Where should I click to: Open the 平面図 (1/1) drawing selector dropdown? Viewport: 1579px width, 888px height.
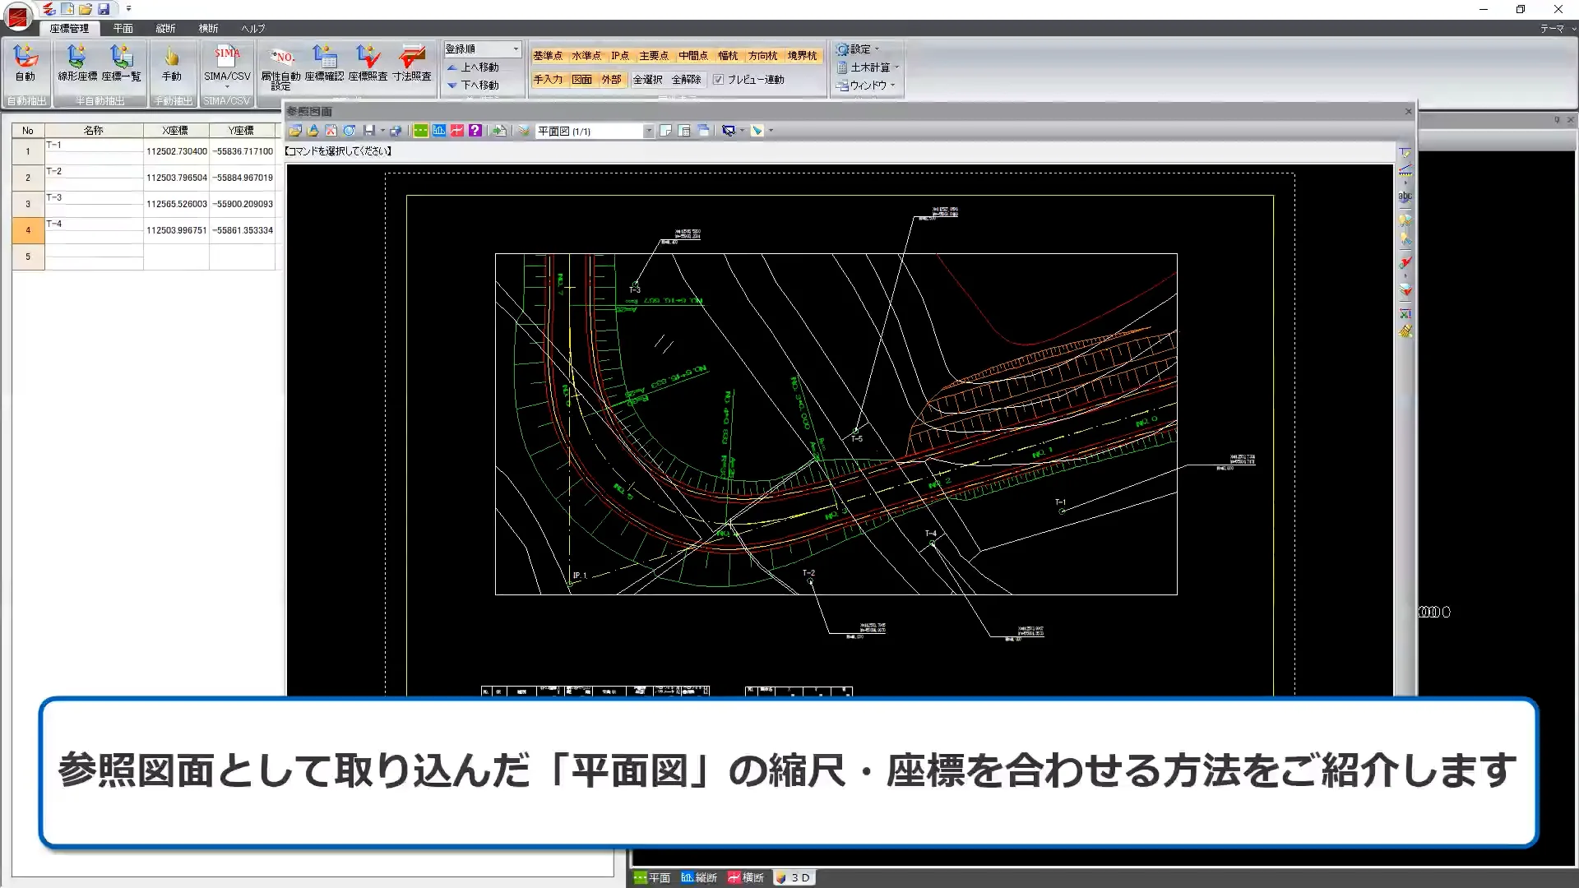[649, 130]
